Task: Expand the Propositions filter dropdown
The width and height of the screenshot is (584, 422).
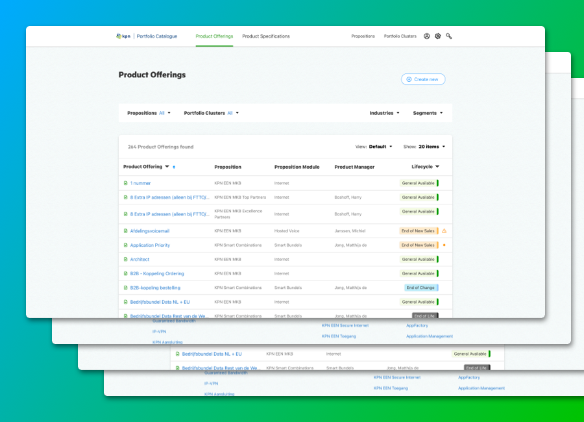Action: click(x=149, y=113)
